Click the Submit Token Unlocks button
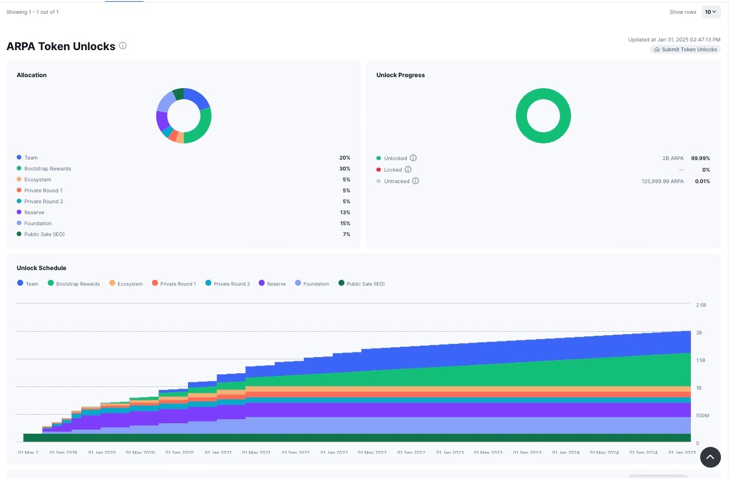The width and height of the screenshot is (729, 478). pos(686,50)
